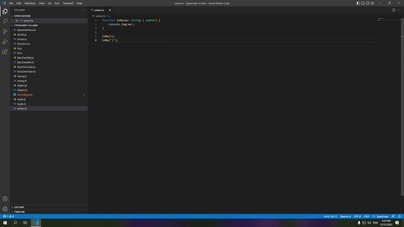Open the File menu
This screenshot has height=227, width=404.
[11, 3]
